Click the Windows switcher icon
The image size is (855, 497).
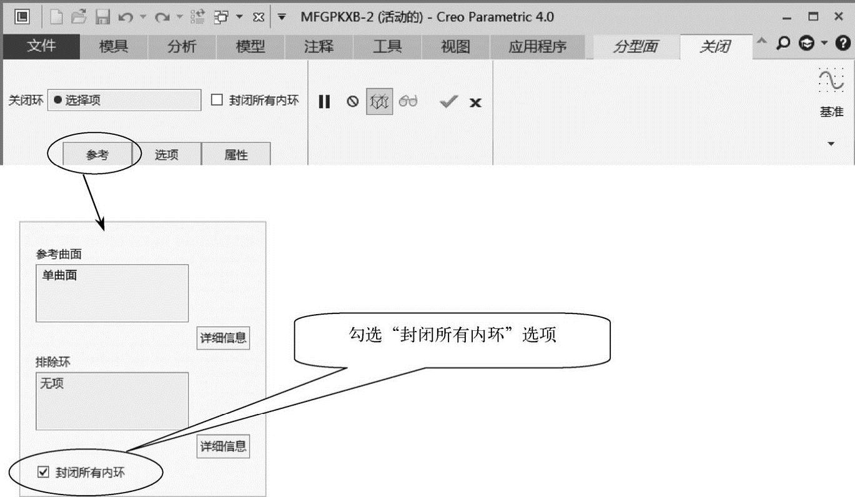(x=221, y=17)
